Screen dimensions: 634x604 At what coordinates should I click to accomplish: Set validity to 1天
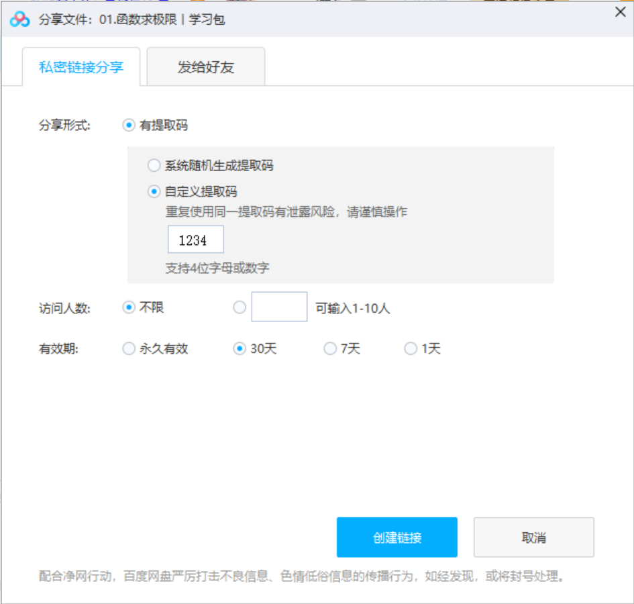click(411, 348)
